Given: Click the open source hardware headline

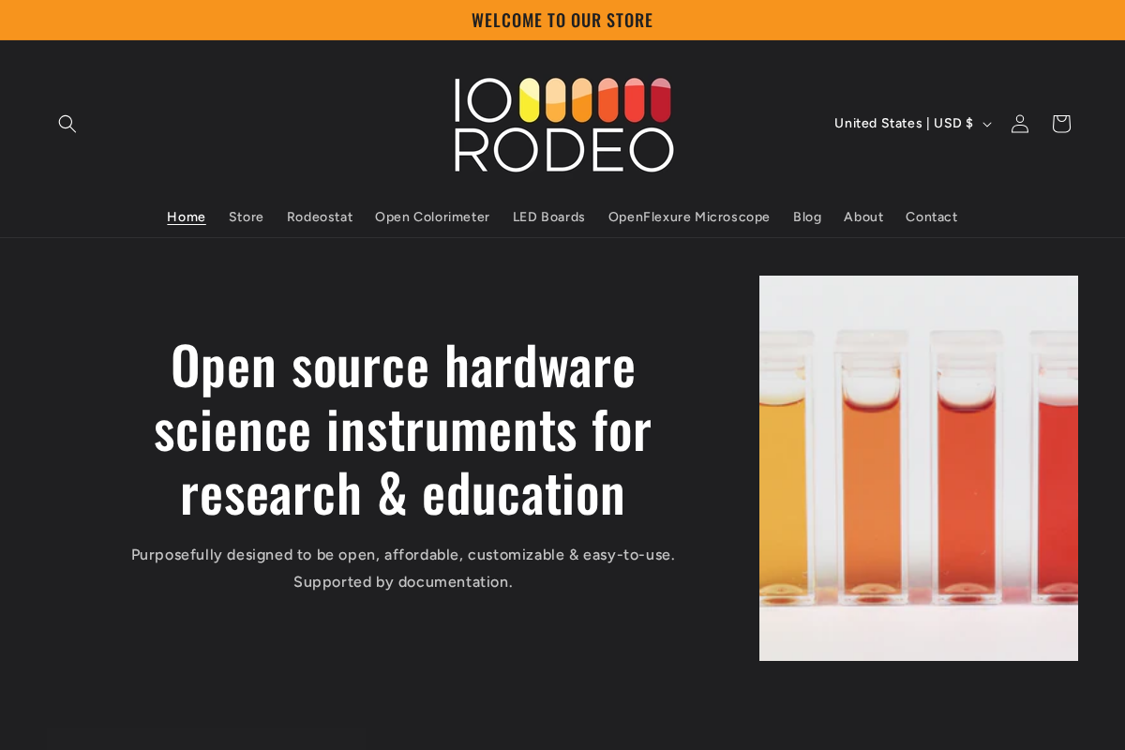Looking at the screenshot, I should 403,427.
